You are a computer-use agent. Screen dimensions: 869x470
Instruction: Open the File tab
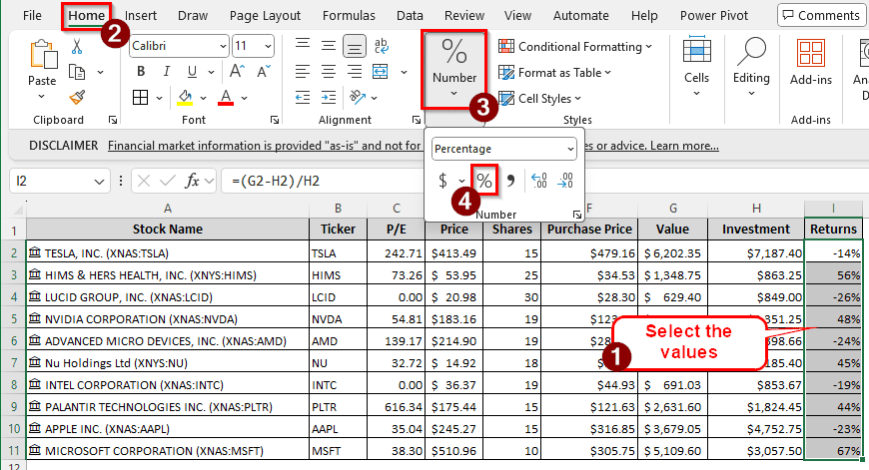(32, 16)
